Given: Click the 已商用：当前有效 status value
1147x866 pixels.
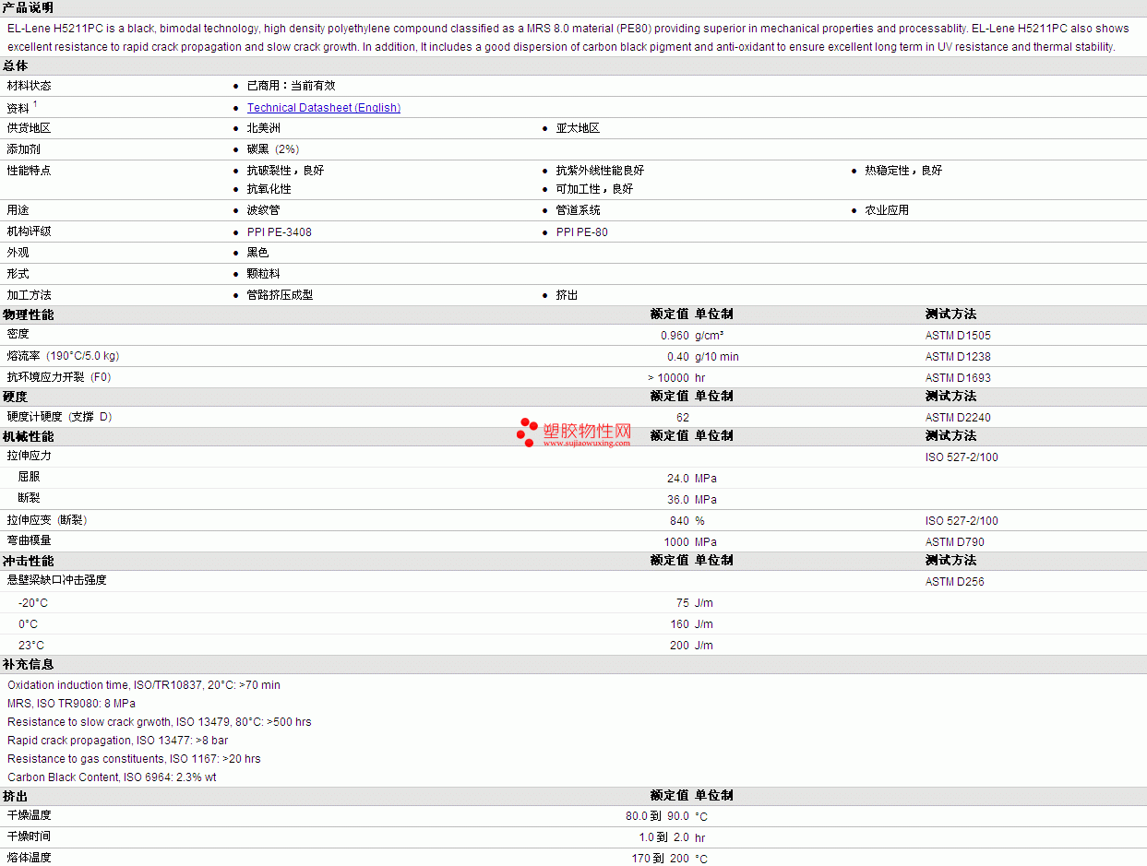Looking at the screenshot, I should [x=291, y=86].
